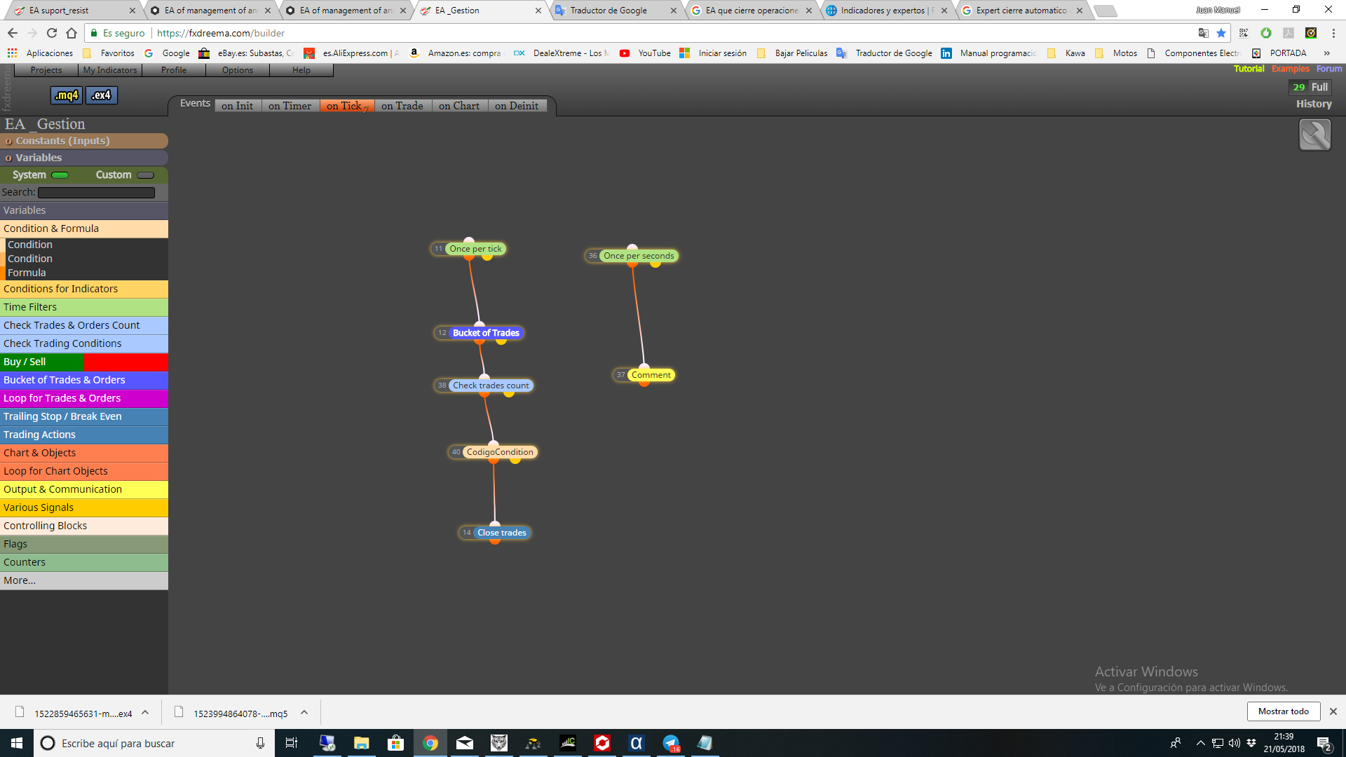Image resolution: width=1346 pixels, height=757 pixels.
Task: Expand Trailing Stop / Break Even category
Action: (x=84, y=416)
